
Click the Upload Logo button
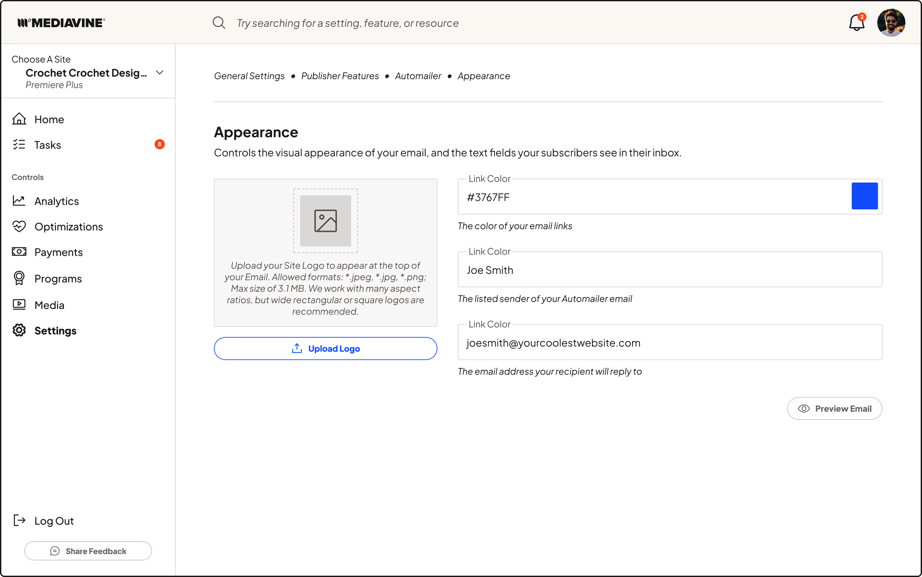(x=325, y=348)
